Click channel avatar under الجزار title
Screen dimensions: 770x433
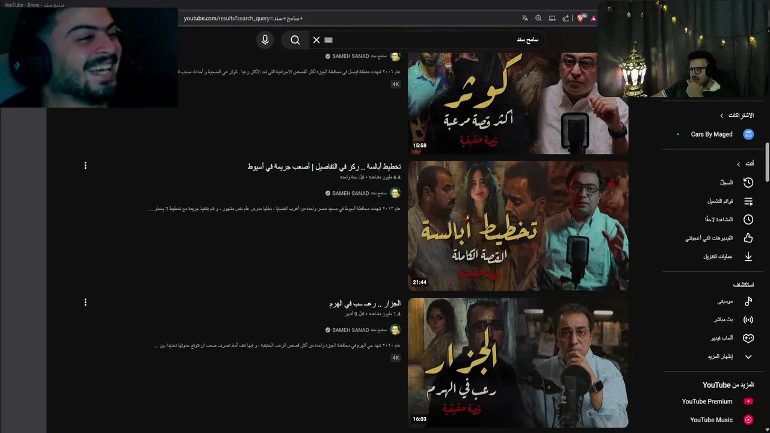tap(395, 330)
